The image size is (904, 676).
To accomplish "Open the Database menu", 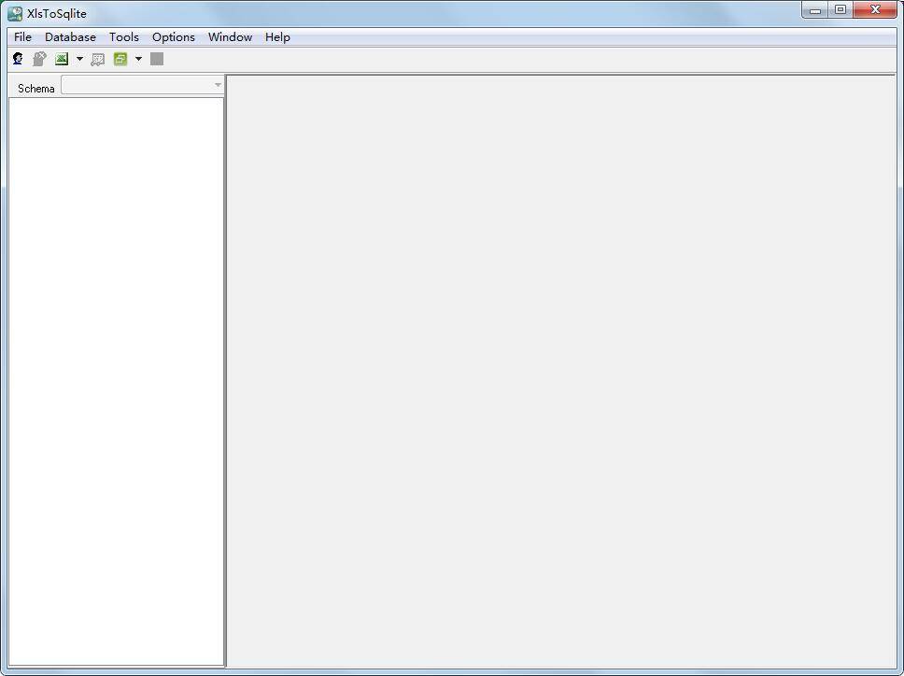I will [70, 36].
